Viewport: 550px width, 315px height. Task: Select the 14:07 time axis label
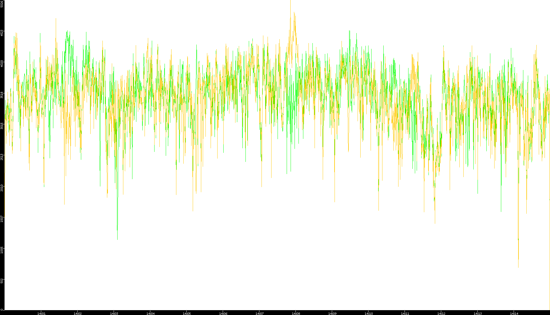259,313
